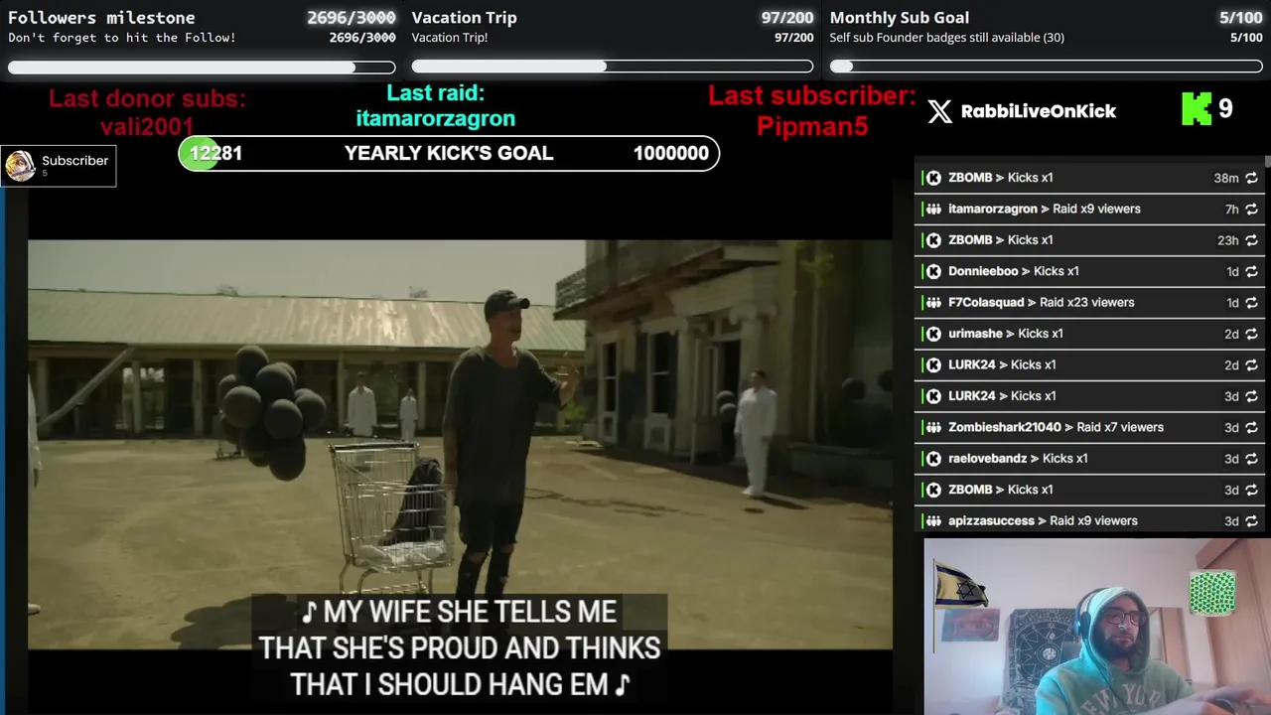Image resolution: width=1271 pixels, height=715 pixels.
Task: Click the Subscriber badge avatar
Action: pyautogui.click(x=20, y=166)
